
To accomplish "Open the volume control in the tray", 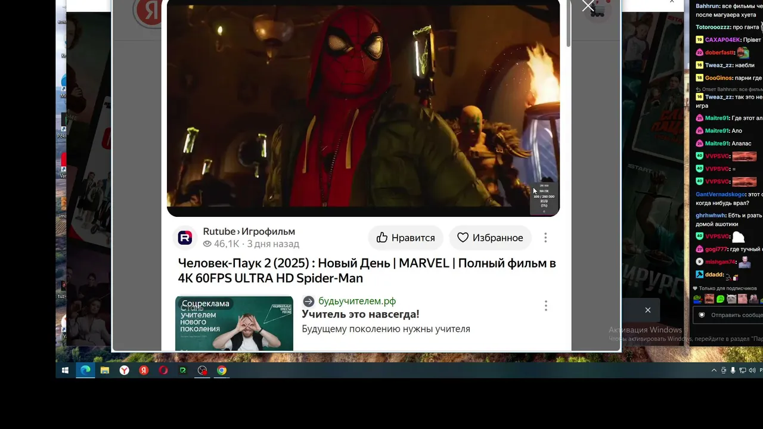I will (752, 371).
